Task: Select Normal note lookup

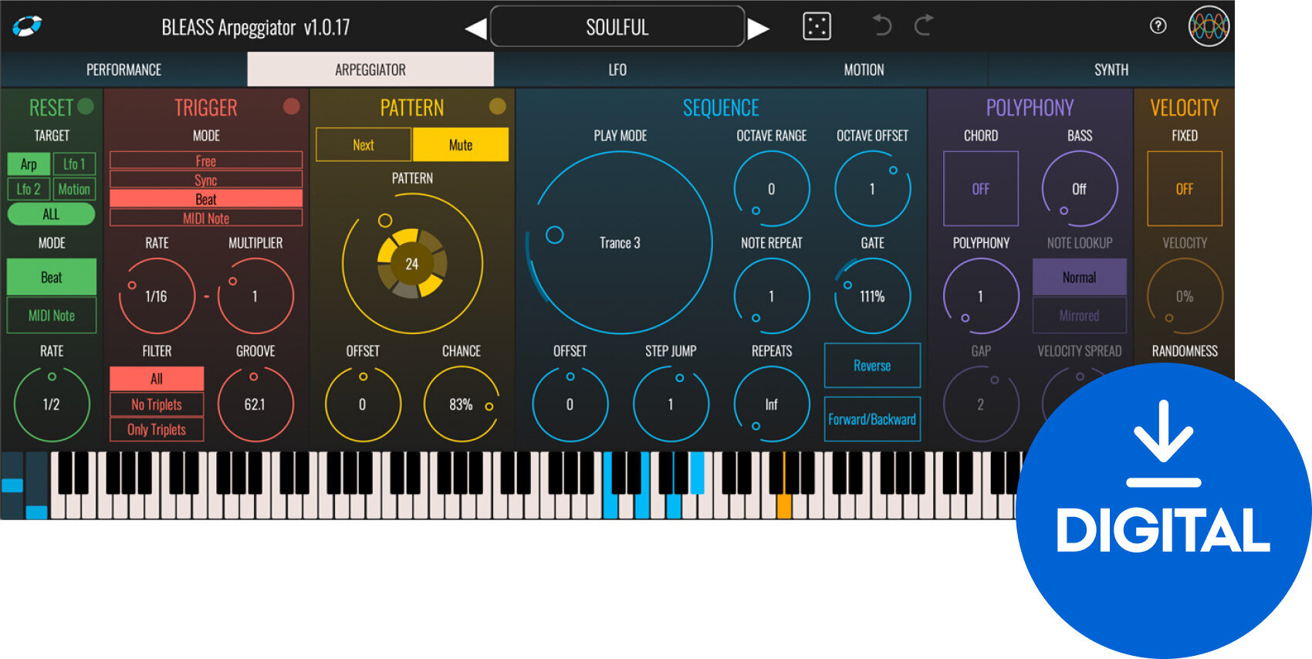Action: (1080, 277)
